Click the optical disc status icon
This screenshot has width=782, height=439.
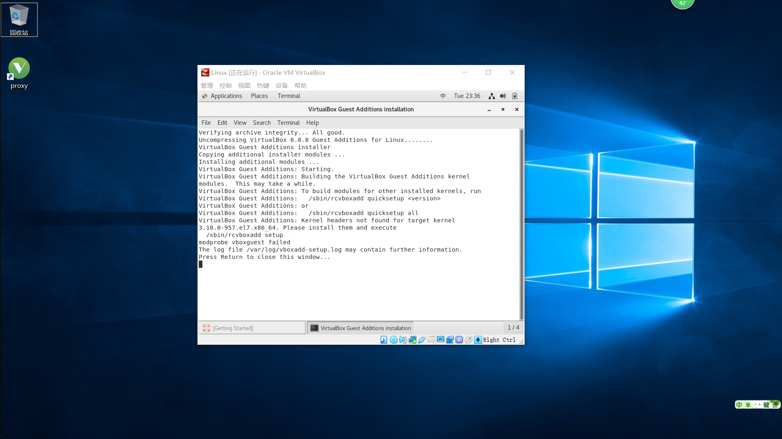click(x=393, y=340)
